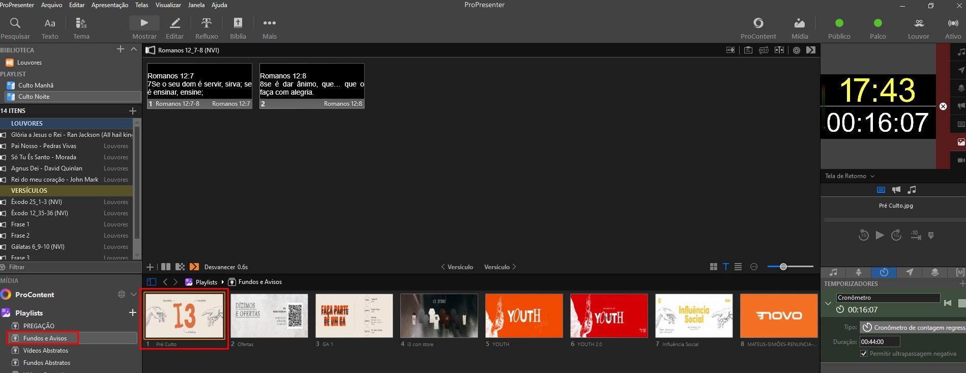Expand the ProContent chevron in Mídia
Viewport: 966px width, 373px height.
(134, 294)
